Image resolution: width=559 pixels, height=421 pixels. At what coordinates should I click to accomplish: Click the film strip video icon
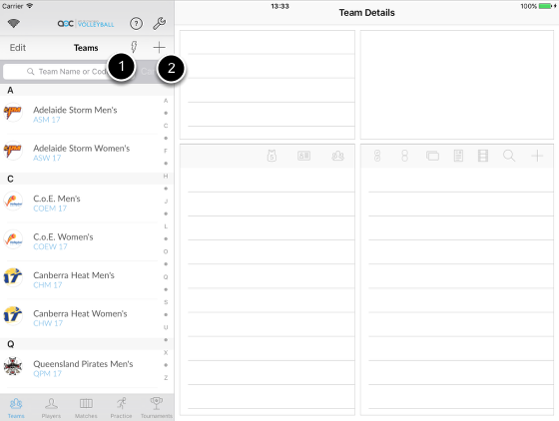point(483,156)
